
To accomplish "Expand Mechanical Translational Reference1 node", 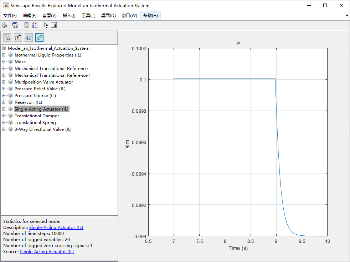I will [4, 75].
